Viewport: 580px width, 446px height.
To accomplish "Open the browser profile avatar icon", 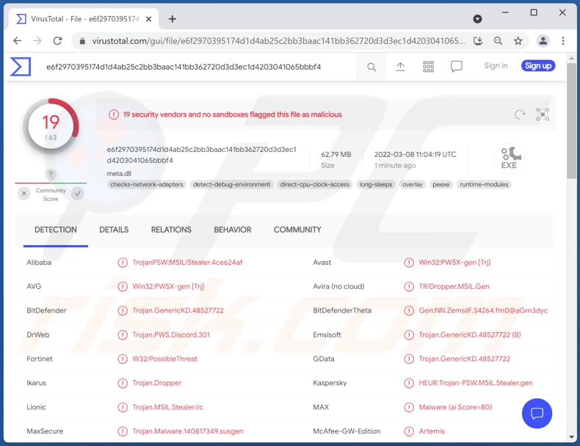I will coord(543,41).
